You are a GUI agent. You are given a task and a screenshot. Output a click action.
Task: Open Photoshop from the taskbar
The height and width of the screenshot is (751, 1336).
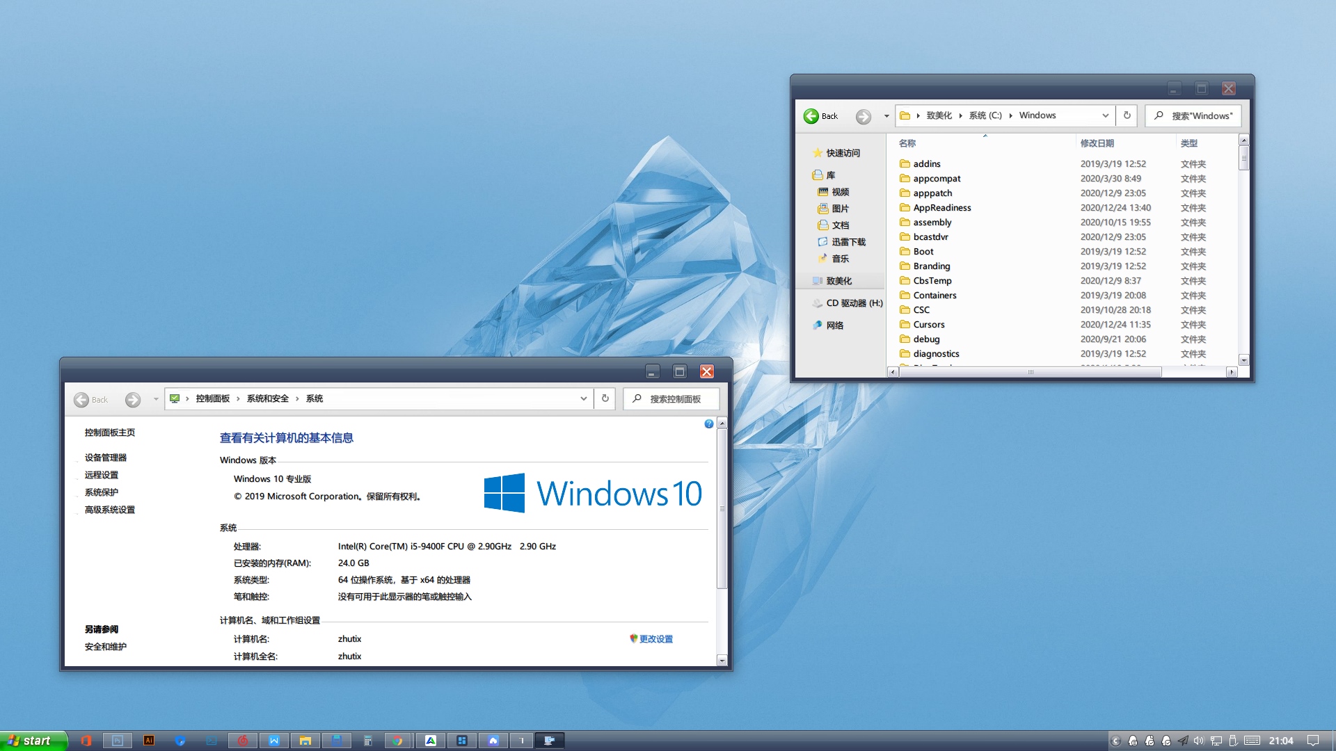pos(118,741)
